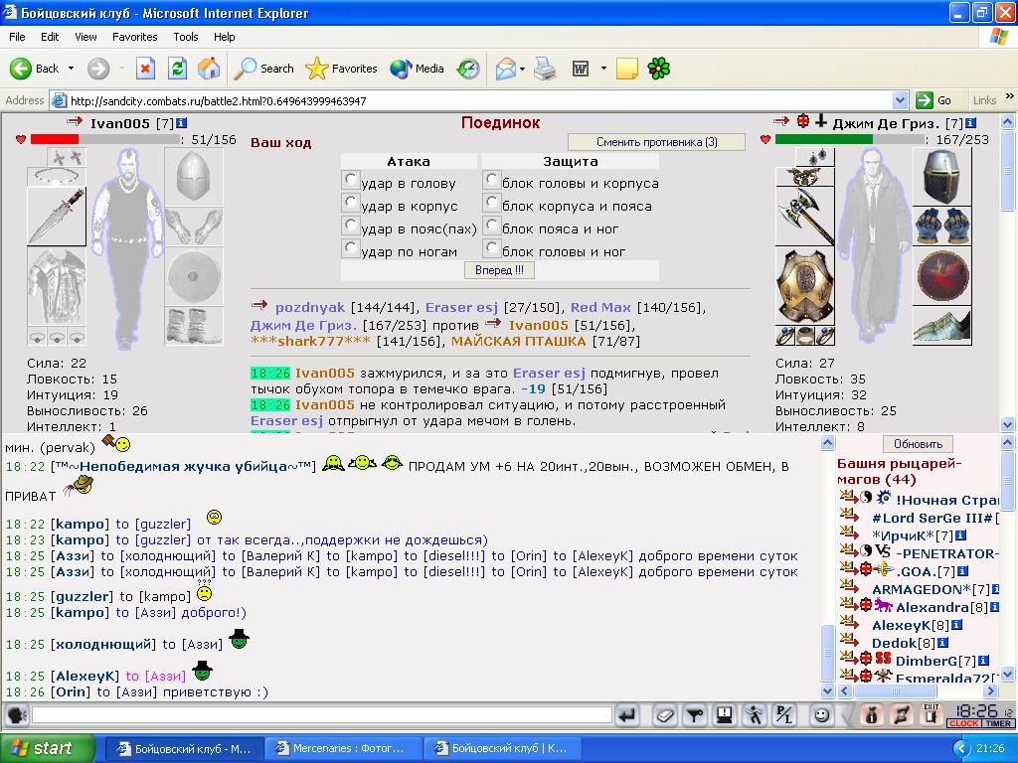The height and width of the screenshot is (763, 1018).
Task: Open the History toolbar icon
Action: coord(468,69)
